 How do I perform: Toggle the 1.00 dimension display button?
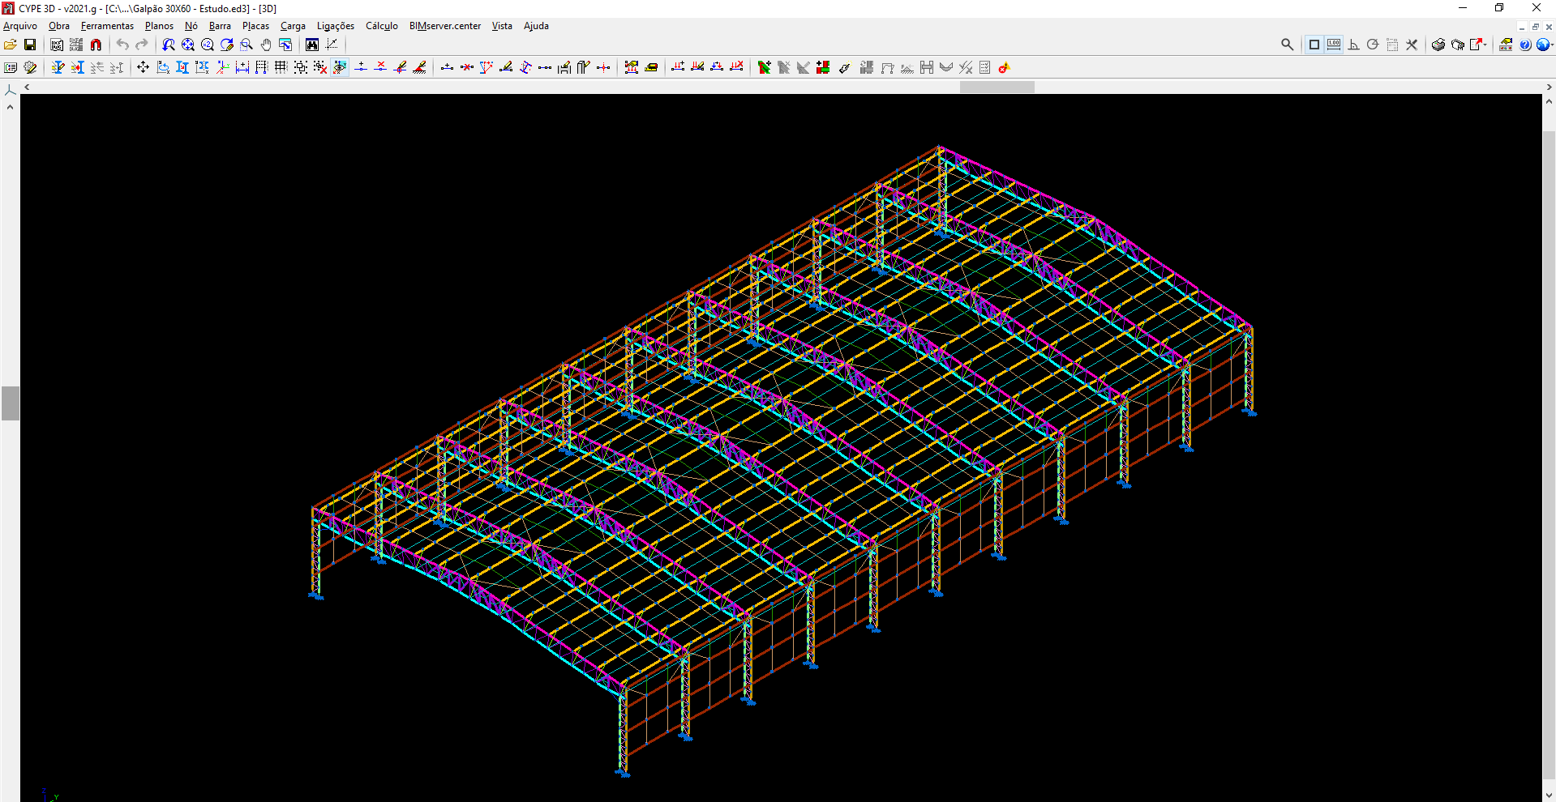(1334, 45)
